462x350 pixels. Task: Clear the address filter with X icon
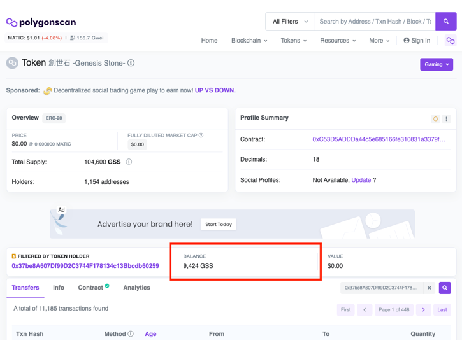(430, 288)
